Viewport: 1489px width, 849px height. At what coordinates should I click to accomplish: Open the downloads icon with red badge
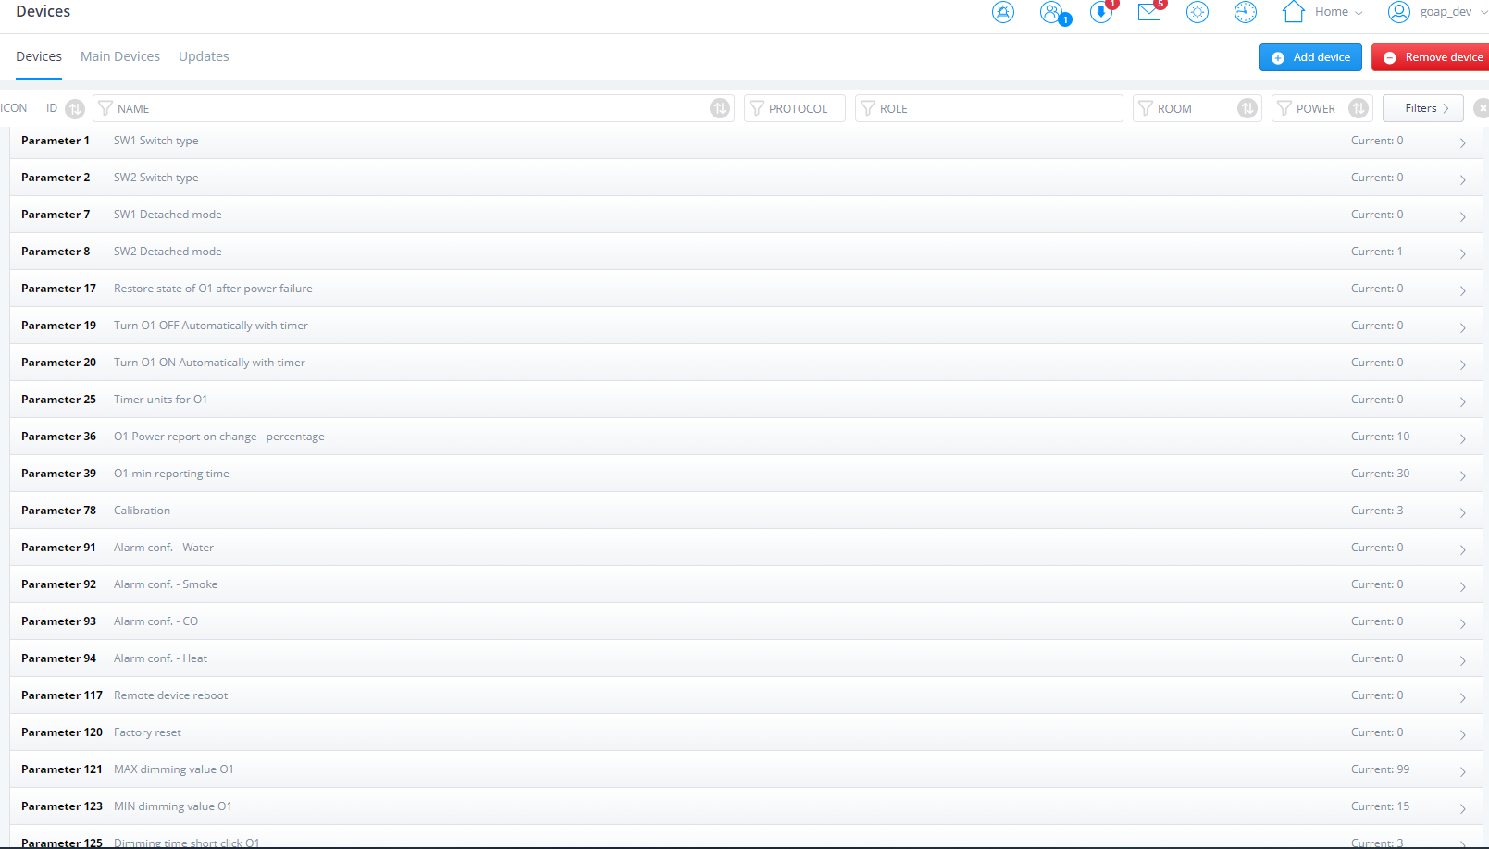(1101, 12)
